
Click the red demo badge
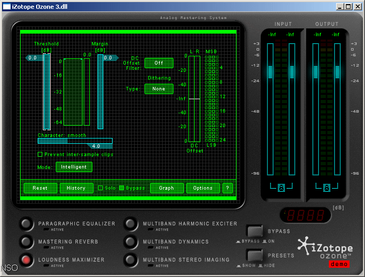[339, 264]
